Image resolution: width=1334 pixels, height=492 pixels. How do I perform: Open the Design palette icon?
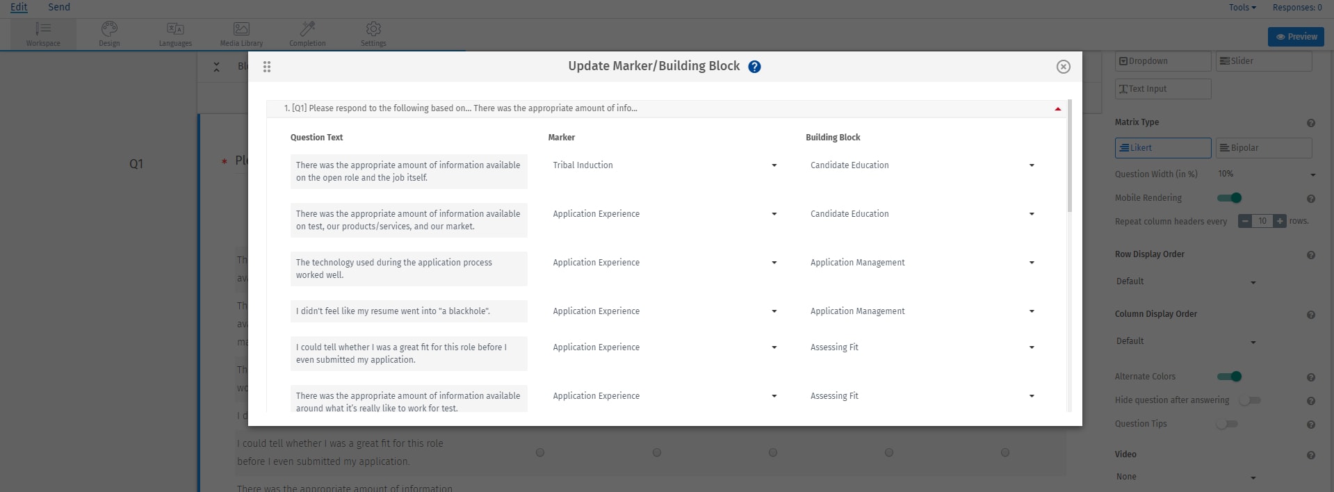tap(109, 28)
